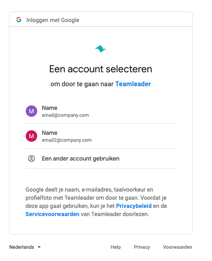Open the Nederlands language selector
Viewport: 212px width, 261px height.
25,247
